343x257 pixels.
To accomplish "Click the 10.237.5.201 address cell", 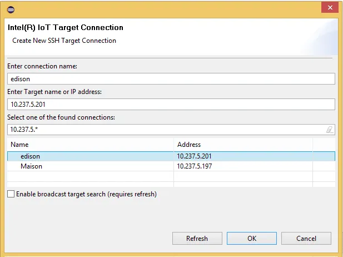I will (x=195, y=156).
